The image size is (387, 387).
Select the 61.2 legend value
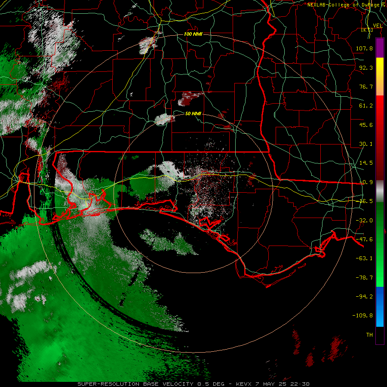[x=366, y=106]
